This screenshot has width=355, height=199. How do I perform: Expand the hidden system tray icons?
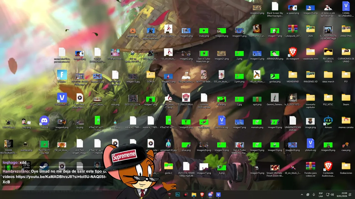point(302,195)
